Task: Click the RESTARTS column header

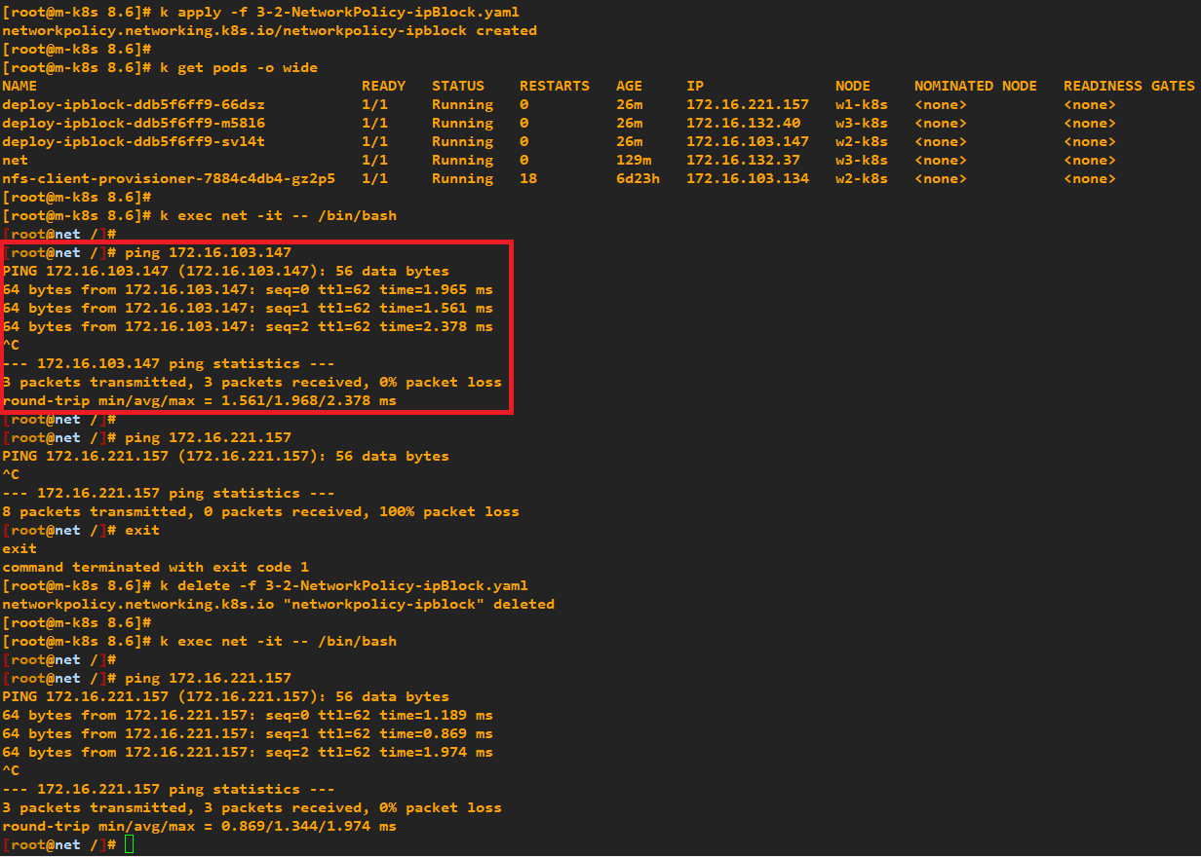Action: pos(555,86)
